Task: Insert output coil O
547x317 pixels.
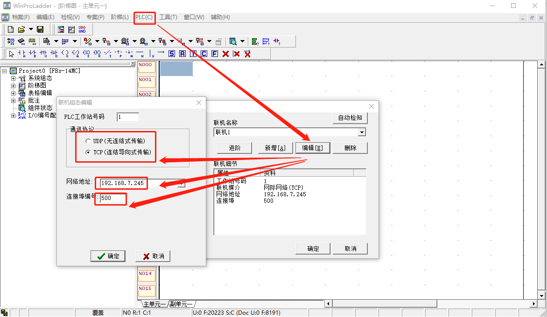Action: coord(65,54)
